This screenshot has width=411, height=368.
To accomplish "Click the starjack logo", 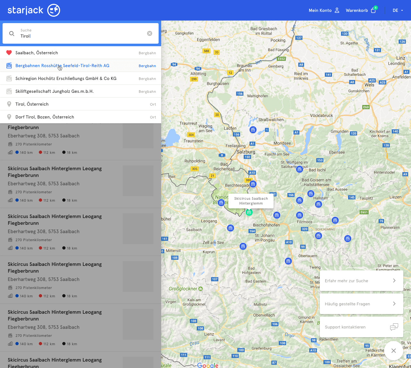I will (34, 10).
